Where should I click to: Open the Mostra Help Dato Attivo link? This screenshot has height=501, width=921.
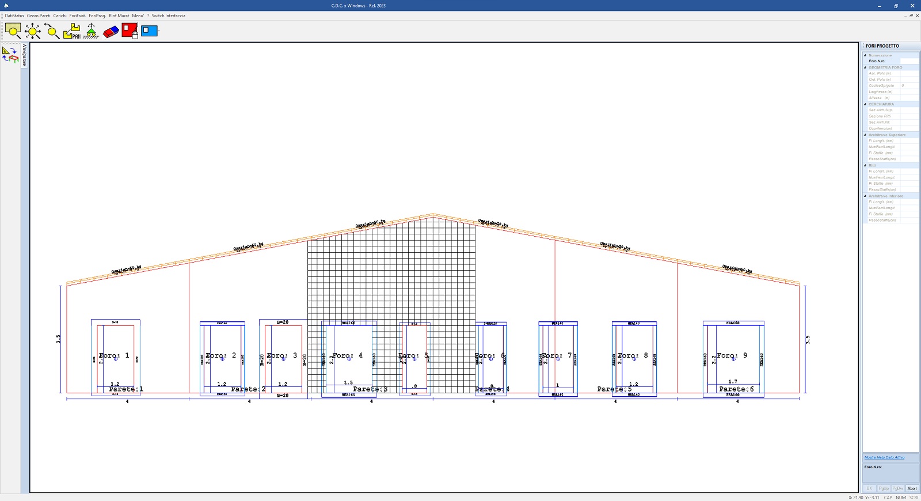click(884, 457)
